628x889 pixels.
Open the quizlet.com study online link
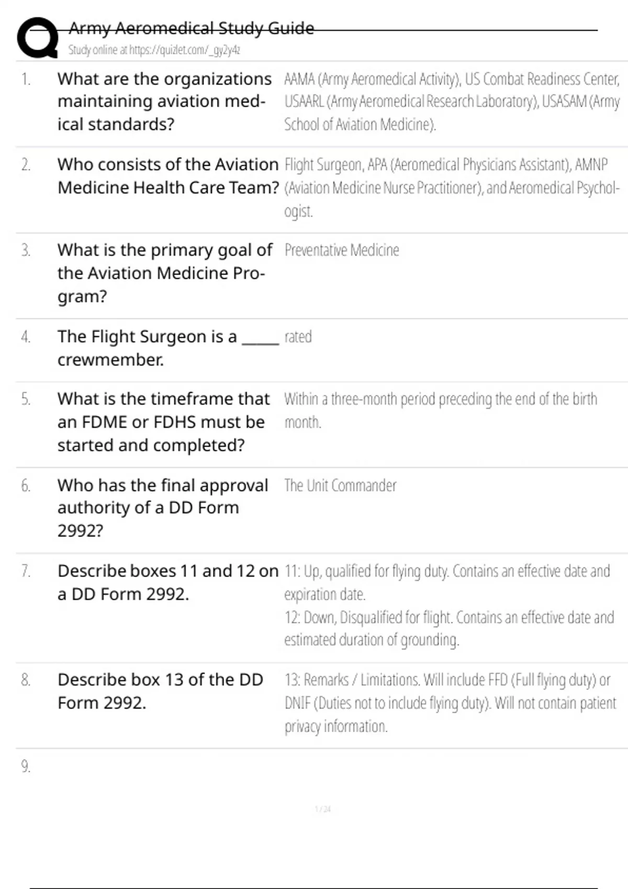coord(154,50)
